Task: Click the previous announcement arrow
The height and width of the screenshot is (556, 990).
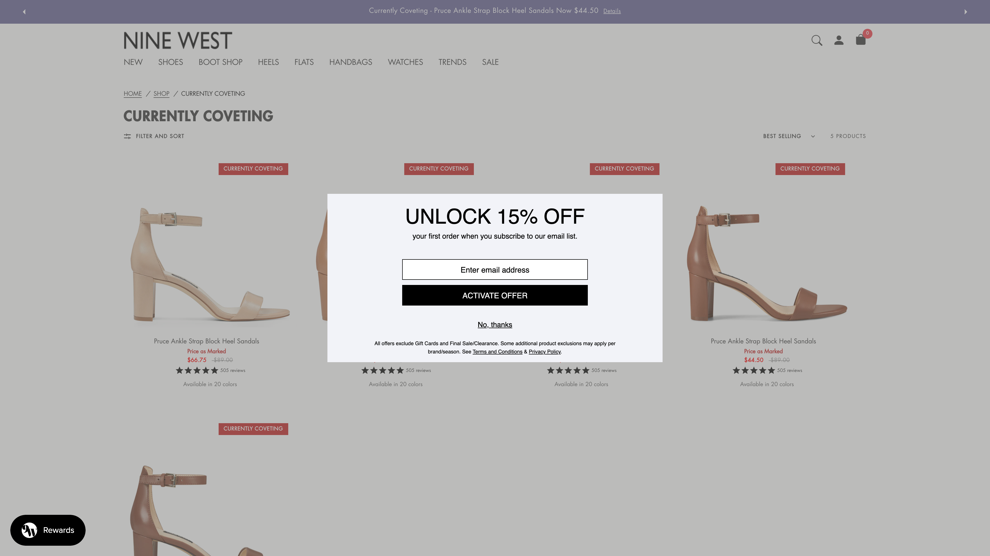Action: click(x=24, y=12)
